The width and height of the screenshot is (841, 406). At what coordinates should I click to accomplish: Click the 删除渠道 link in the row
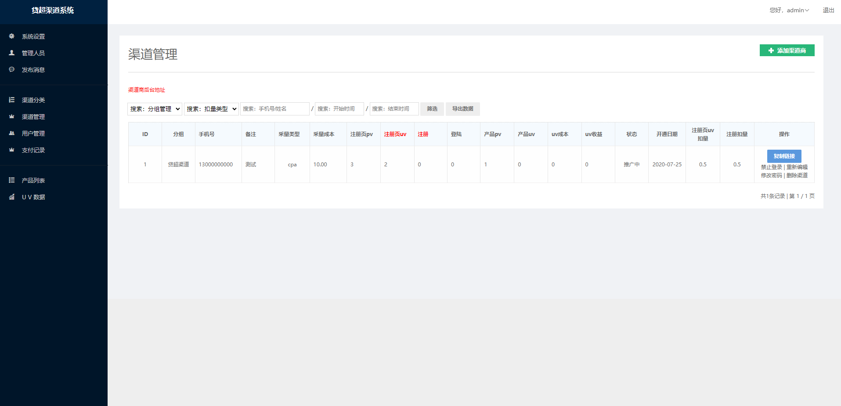(797, 176)
